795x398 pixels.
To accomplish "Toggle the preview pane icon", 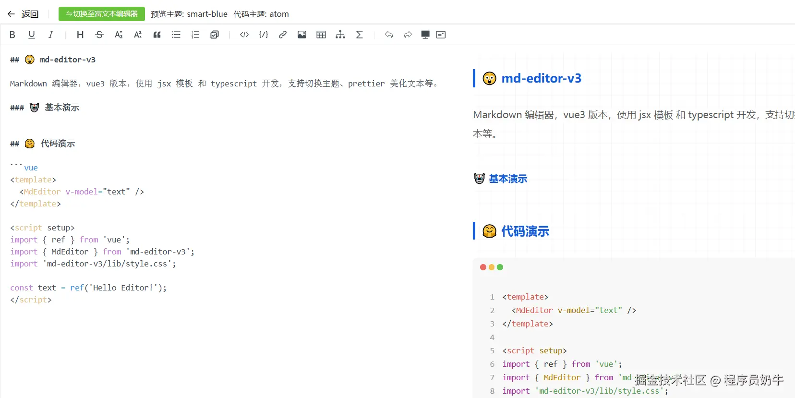I will 441,35.
